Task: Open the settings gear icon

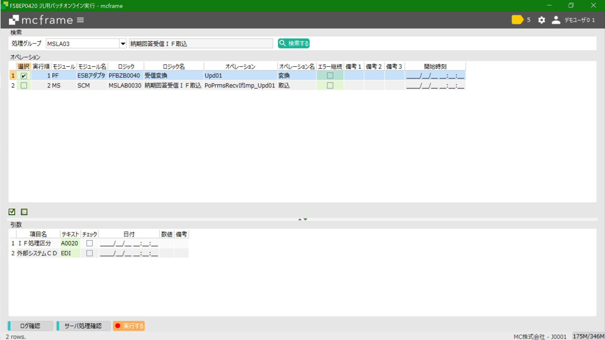Action: coord(541,20)
